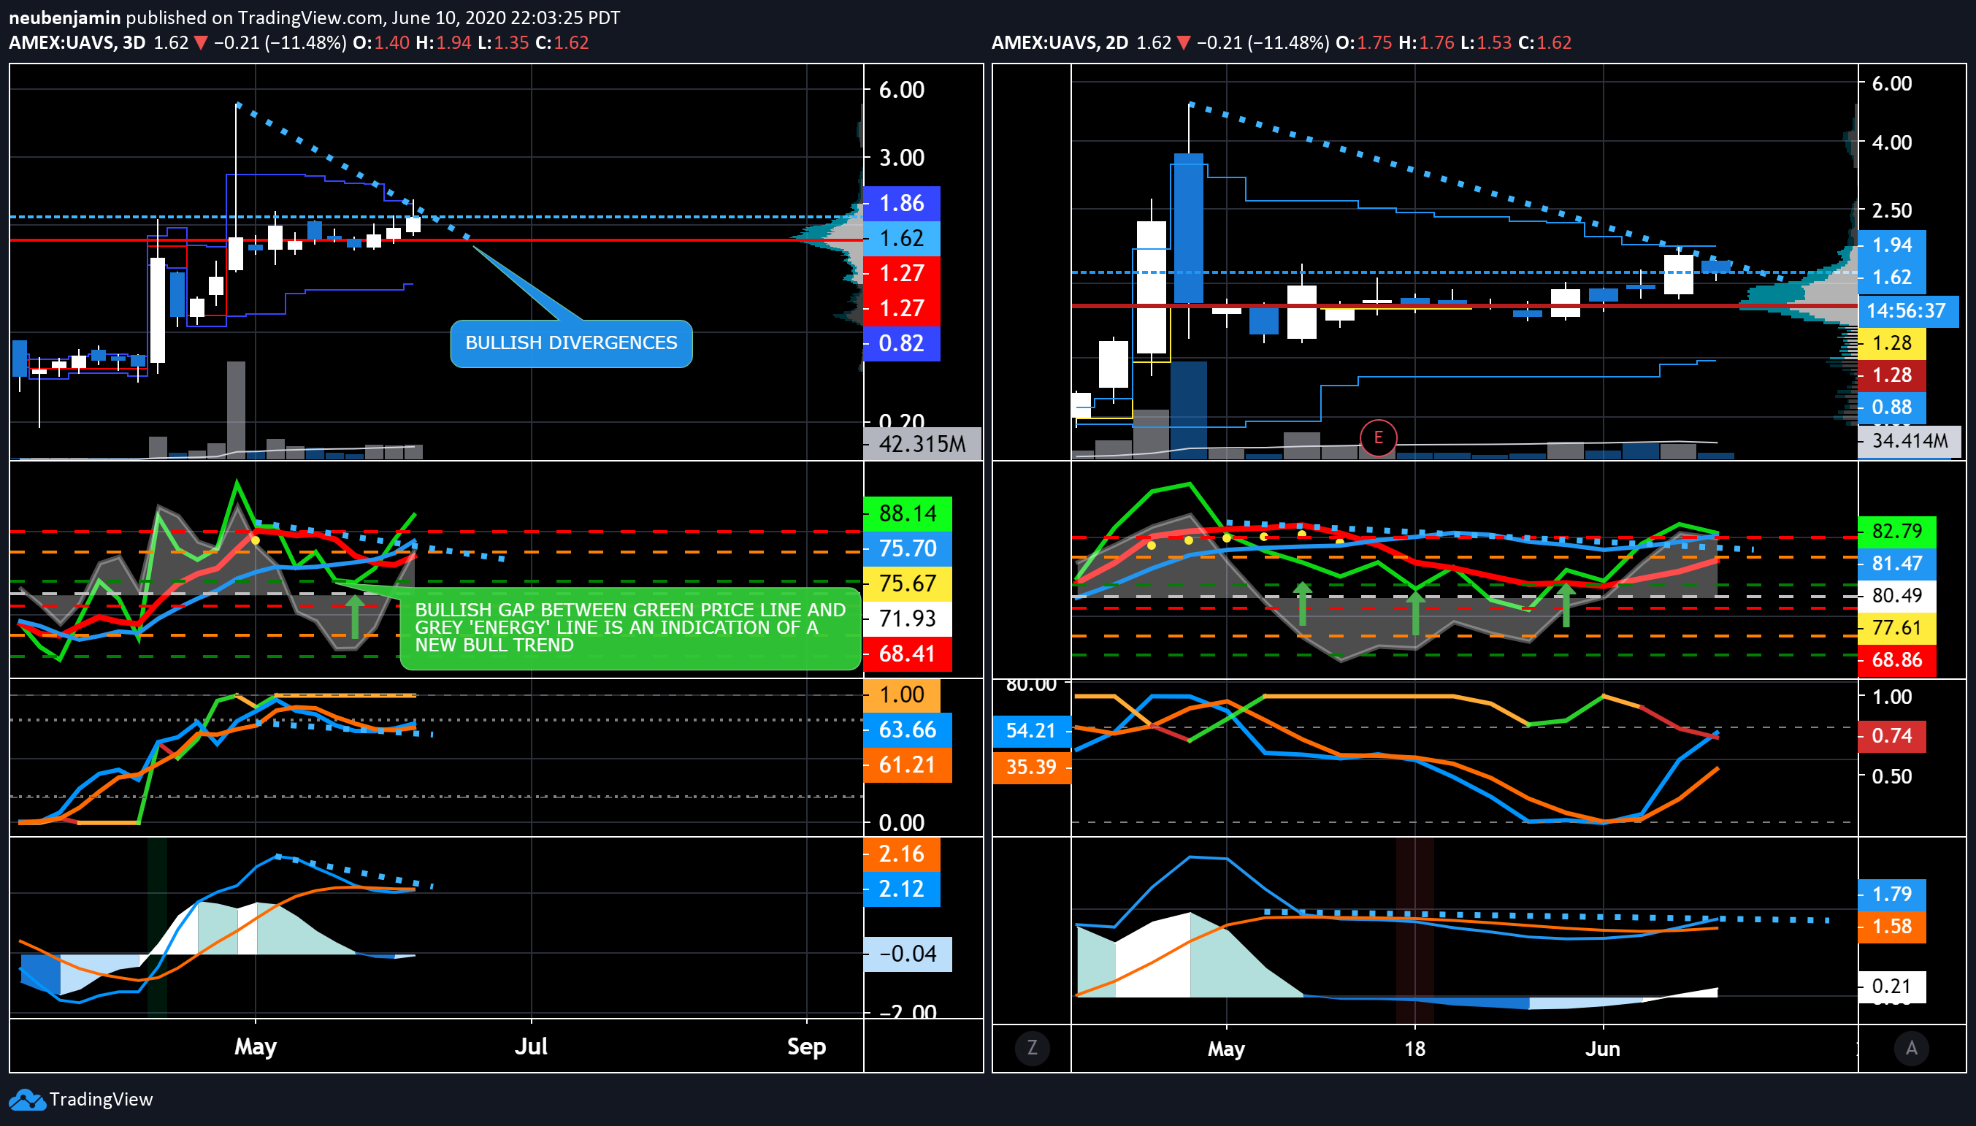Click the 75.70 blue indicator label
Viewport: 1976px width, 1126px height.
tap(908, 548)
